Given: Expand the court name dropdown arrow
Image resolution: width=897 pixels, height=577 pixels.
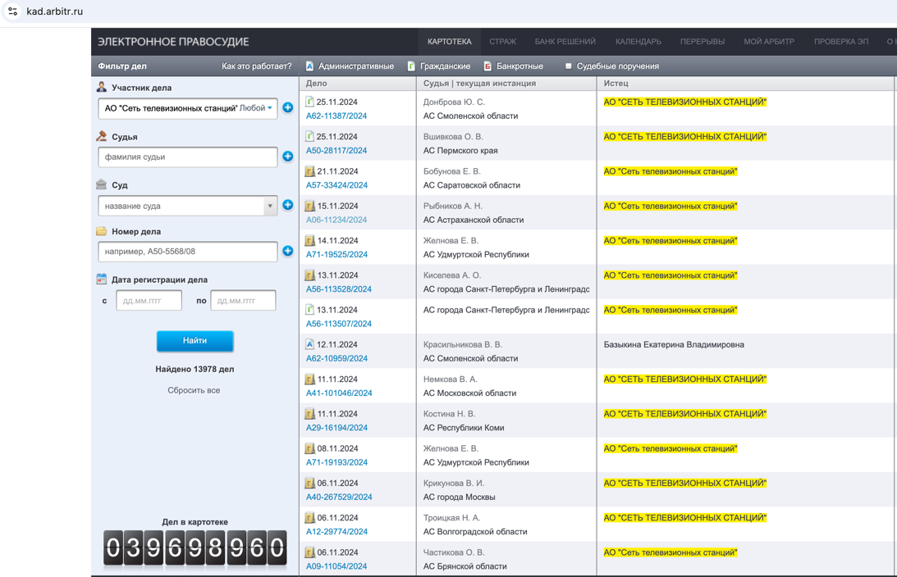Looking at the screenshot, I should (x=270, y=206).
